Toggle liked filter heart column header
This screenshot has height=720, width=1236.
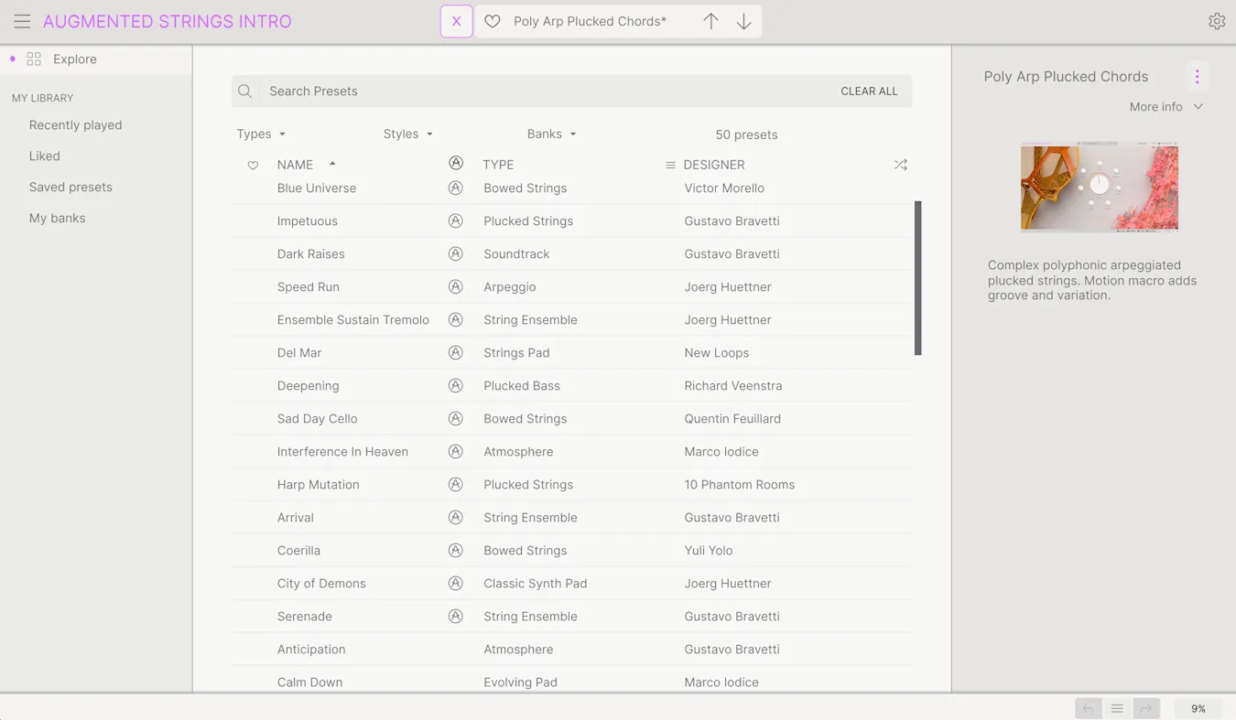click(253, 166)
